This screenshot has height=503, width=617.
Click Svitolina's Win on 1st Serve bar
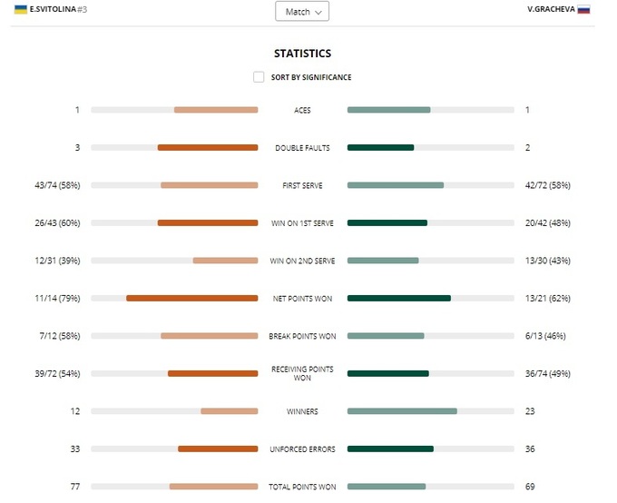click(x=208, y=223)
